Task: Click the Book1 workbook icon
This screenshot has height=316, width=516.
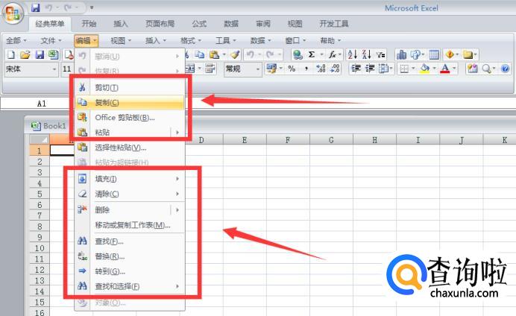Action: tap(36, 126)
